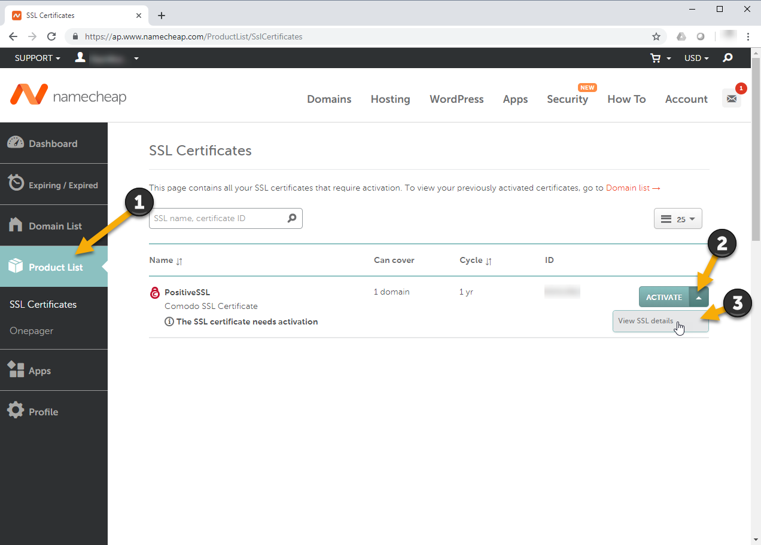Open the Security menu
This screenshot has height=545, width=761.
(x=567, y=99)
